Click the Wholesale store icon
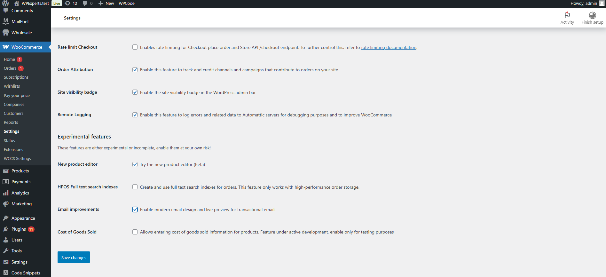The width and height of the screenshot is (606, 277). [x=6, y=33]
